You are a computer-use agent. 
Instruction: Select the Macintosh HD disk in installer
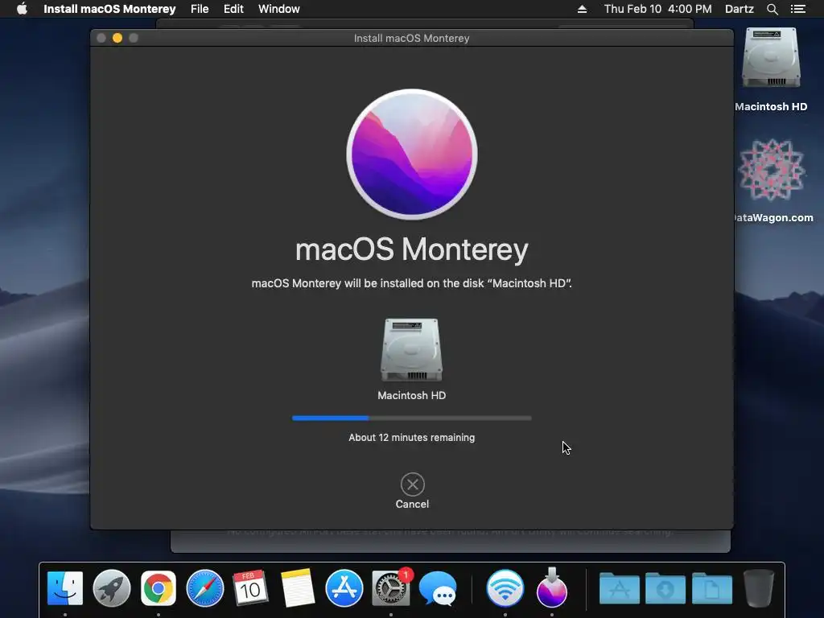[x=411, y=349]
